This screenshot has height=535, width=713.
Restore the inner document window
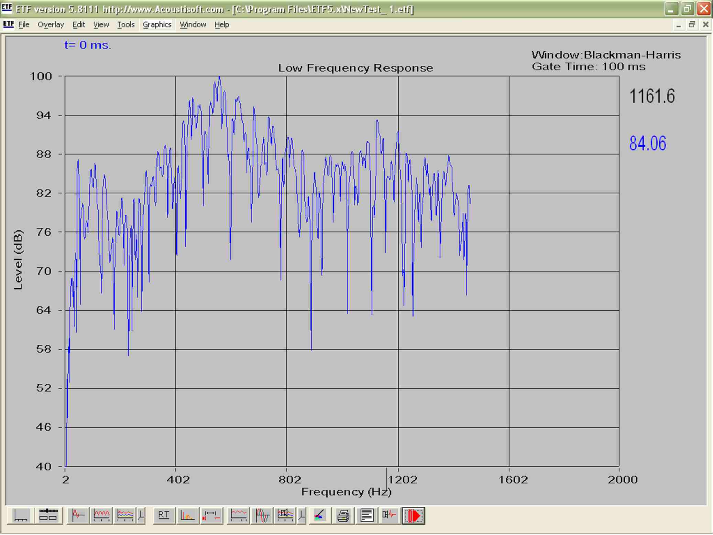[x=692, y=25]
